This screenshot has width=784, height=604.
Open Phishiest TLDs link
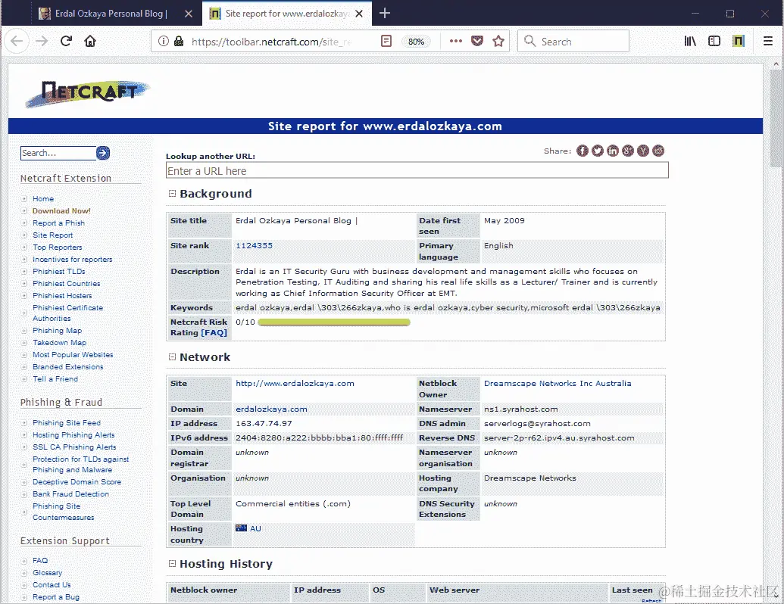(58, 271)
